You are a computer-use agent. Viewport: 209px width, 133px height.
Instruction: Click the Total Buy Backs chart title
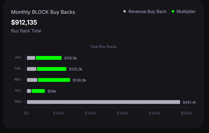pos(103,47)
